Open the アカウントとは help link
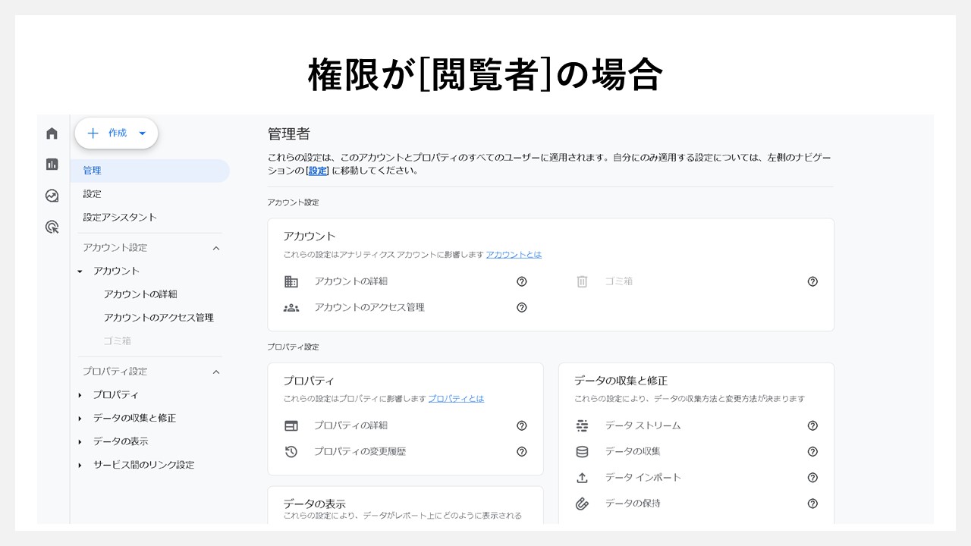The height and width of the screenshot is (546, 971). [514, 255]
